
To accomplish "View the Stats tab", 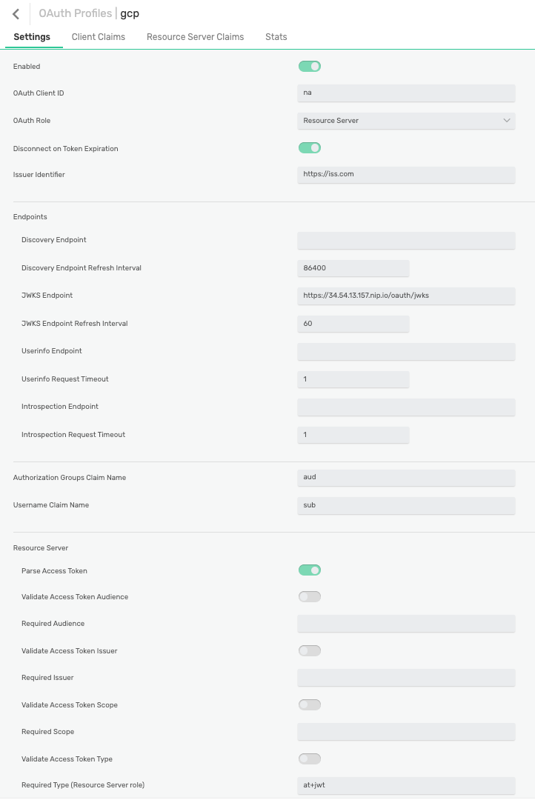I will [x=276, y=36].
